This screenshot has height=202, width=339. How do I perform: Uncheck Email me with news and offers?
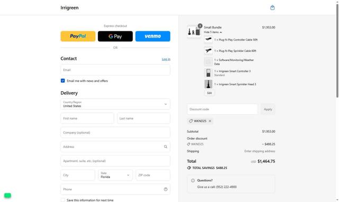(63, 81)
